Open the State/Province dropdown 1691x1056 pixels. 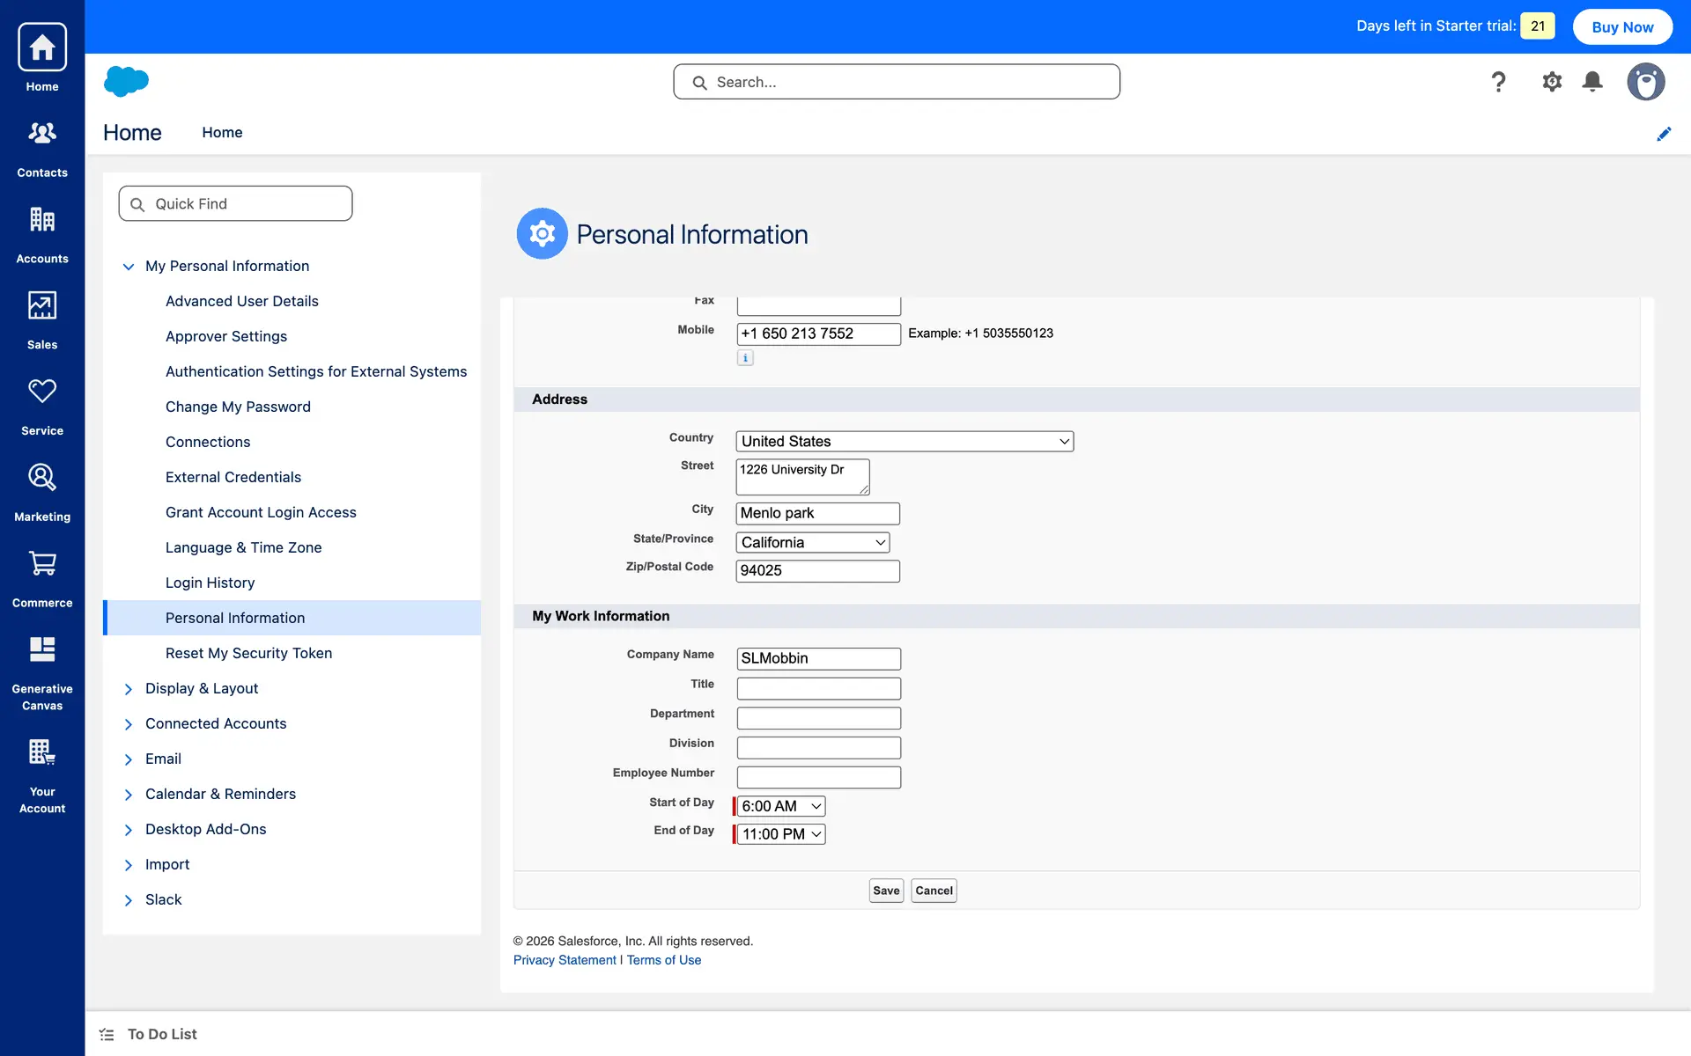point(812,543)
